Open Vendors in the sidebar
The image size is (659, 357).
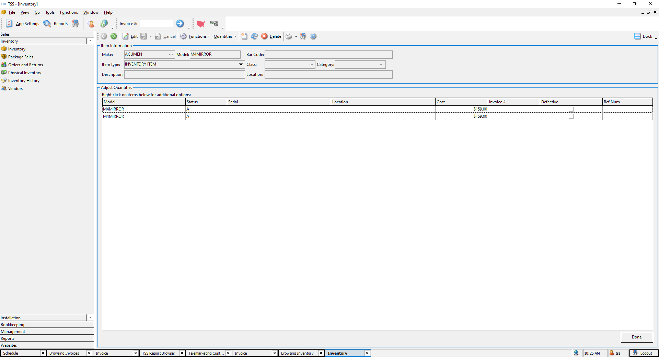pos(12,89)
